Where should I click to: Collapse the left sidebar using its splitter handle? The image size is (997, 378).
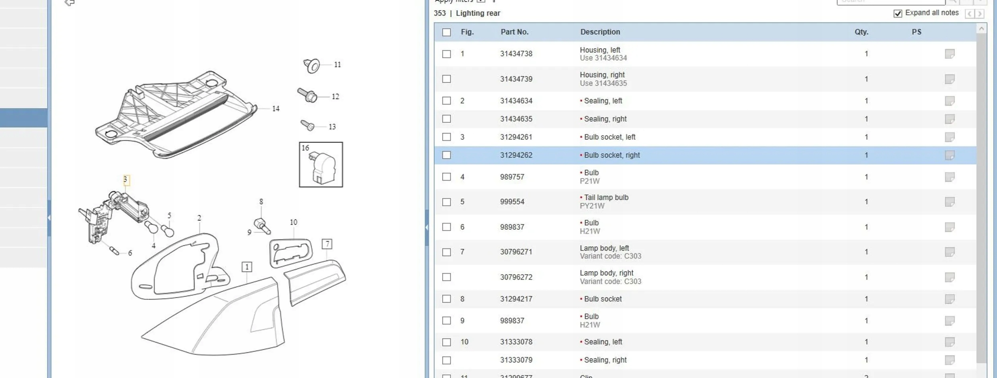[49, 218]
